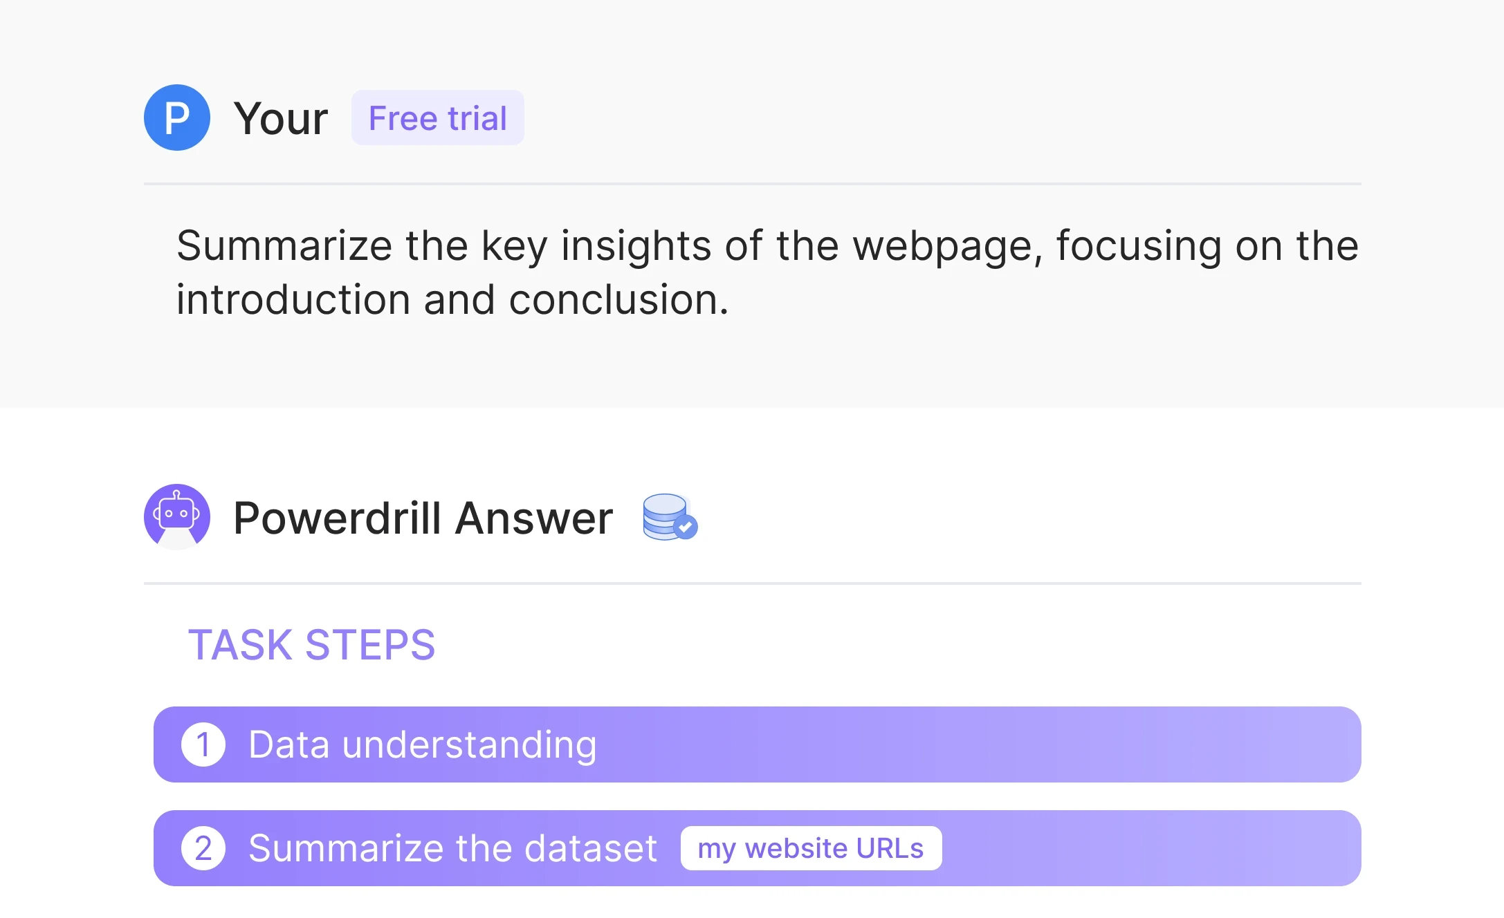Click the divider line below Free trial

click(752, 184)
